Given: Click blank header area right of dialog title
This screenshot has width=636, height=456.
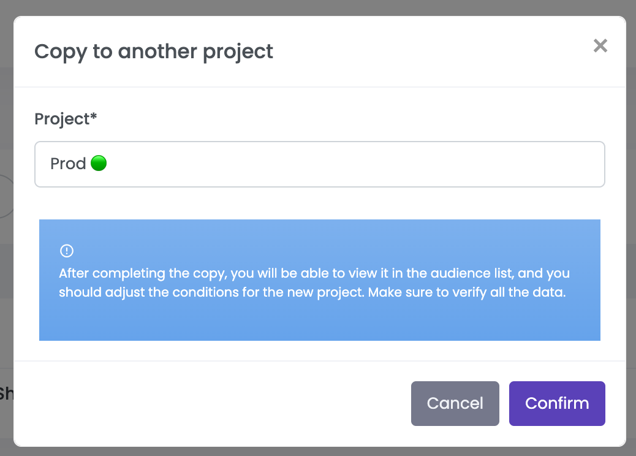Looking at the screenshot, I should 429,51.
